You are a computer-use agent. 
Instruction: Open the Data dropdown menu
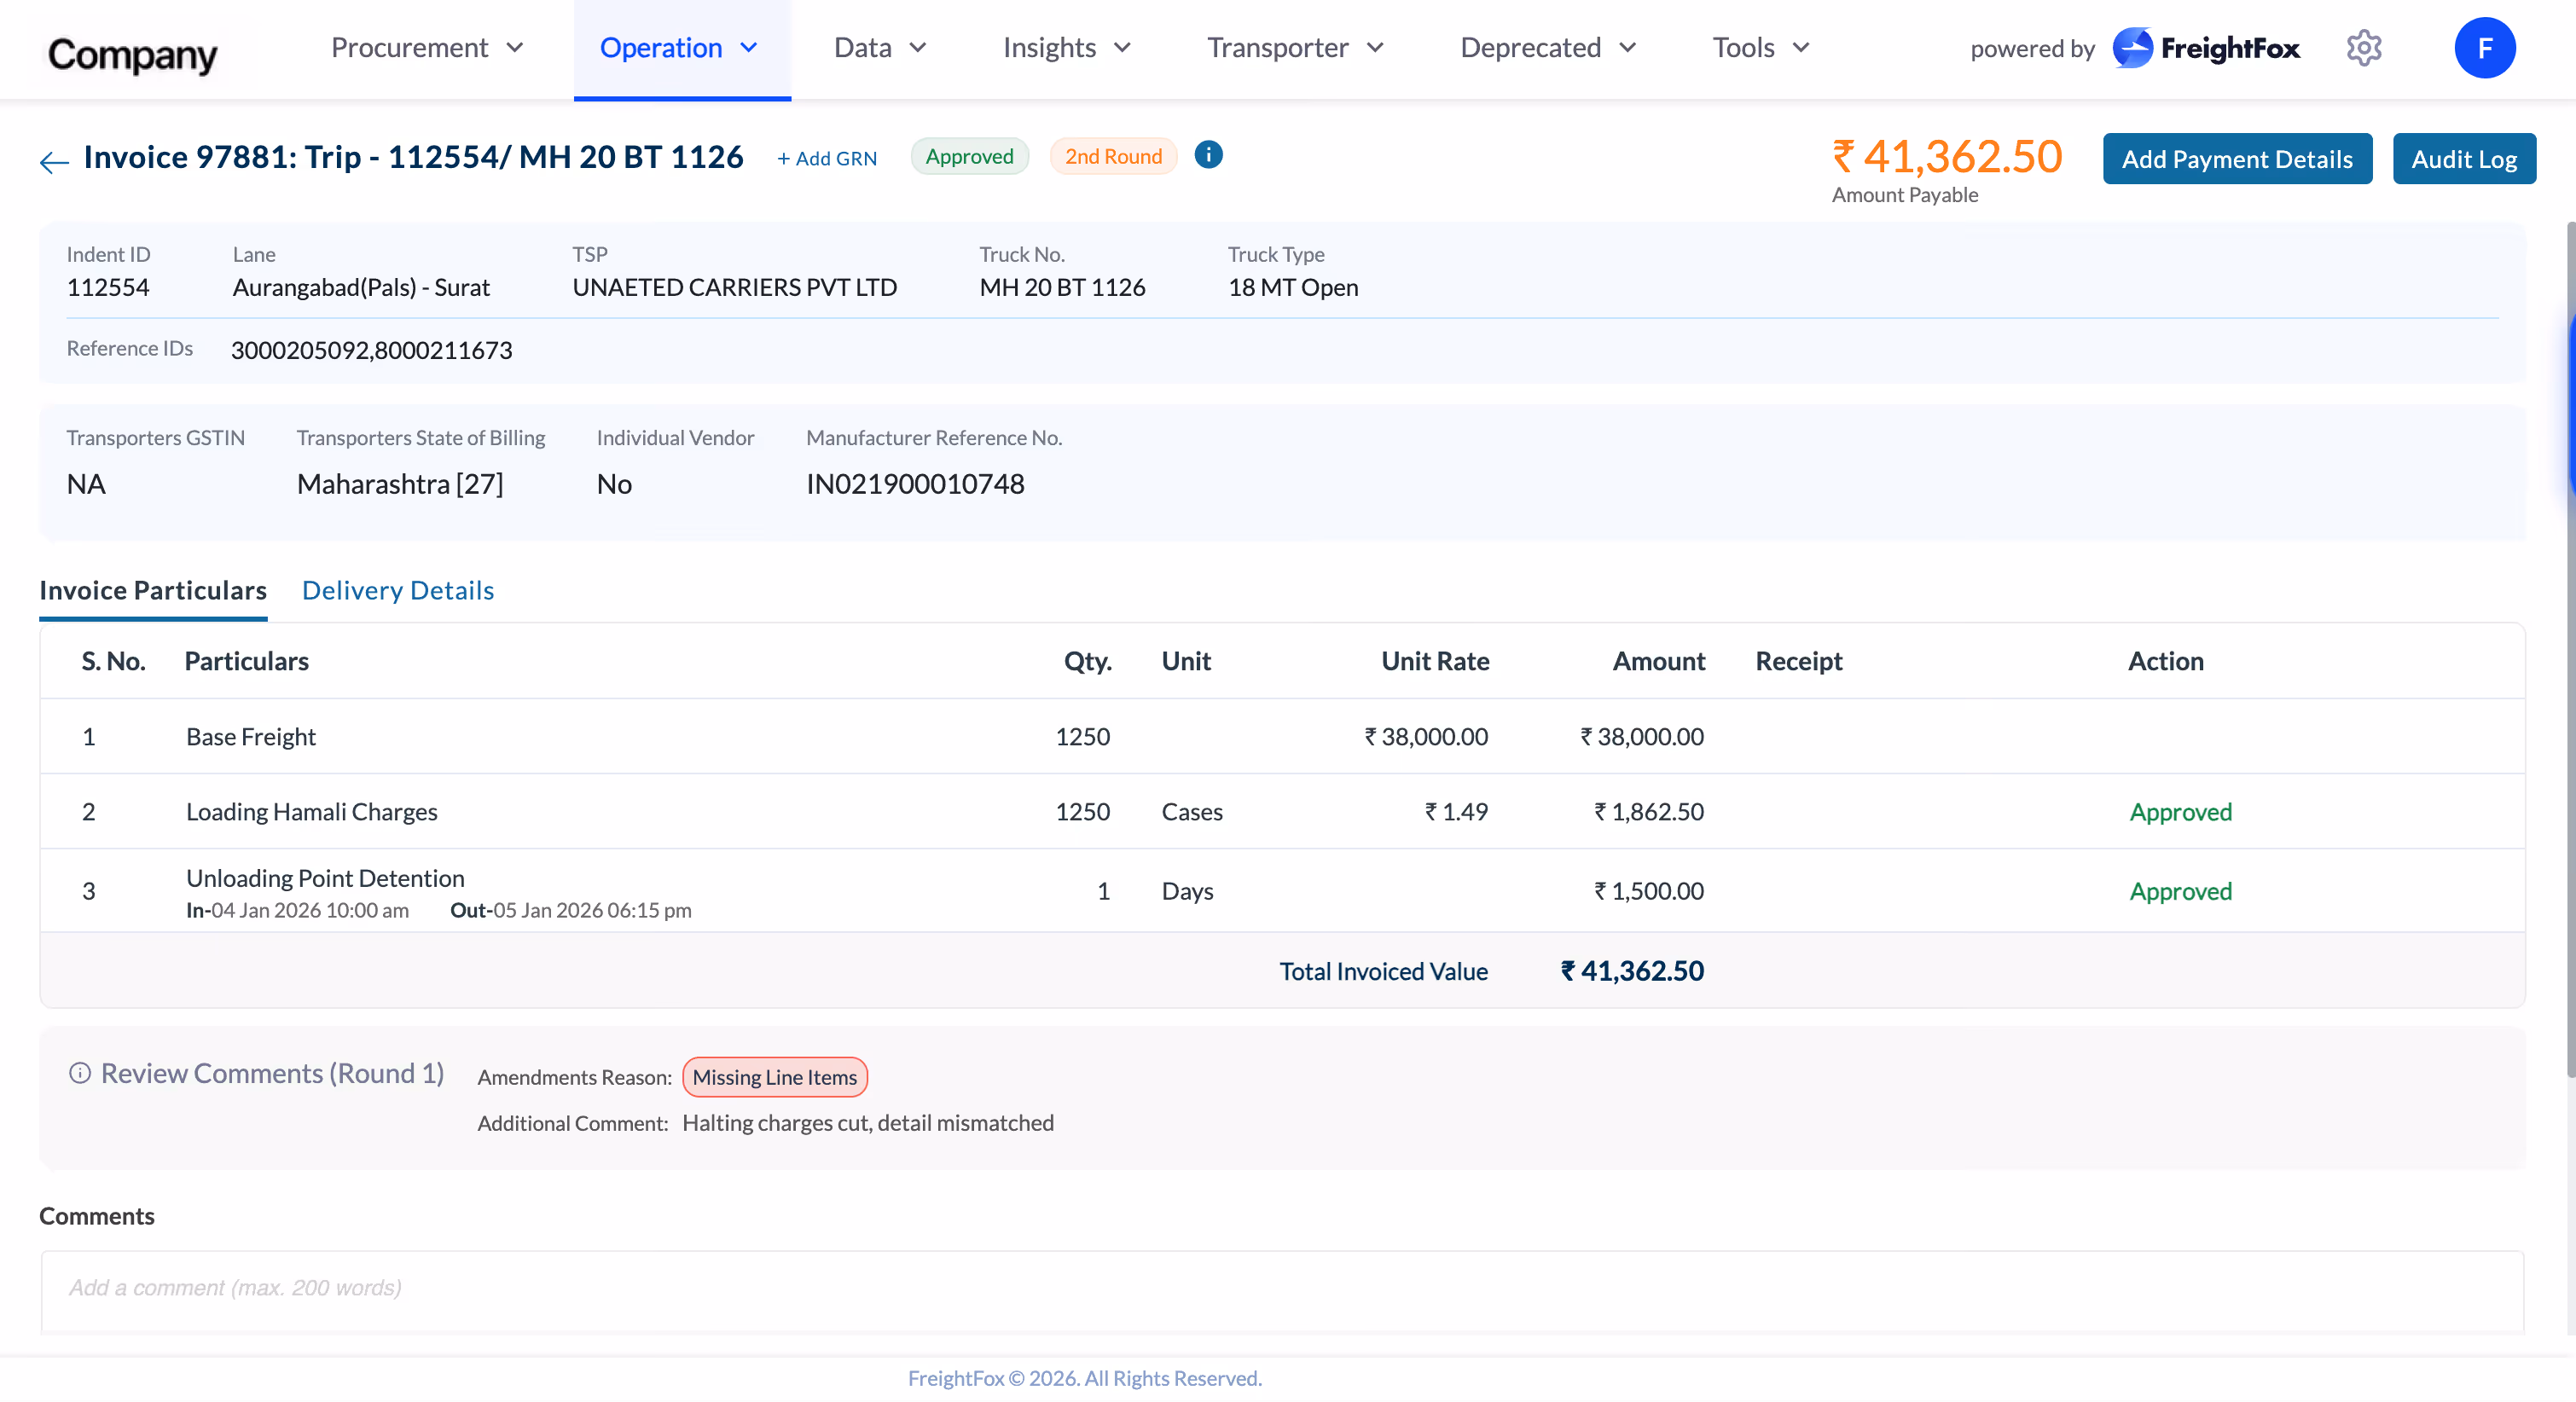(x=880, y=48)
